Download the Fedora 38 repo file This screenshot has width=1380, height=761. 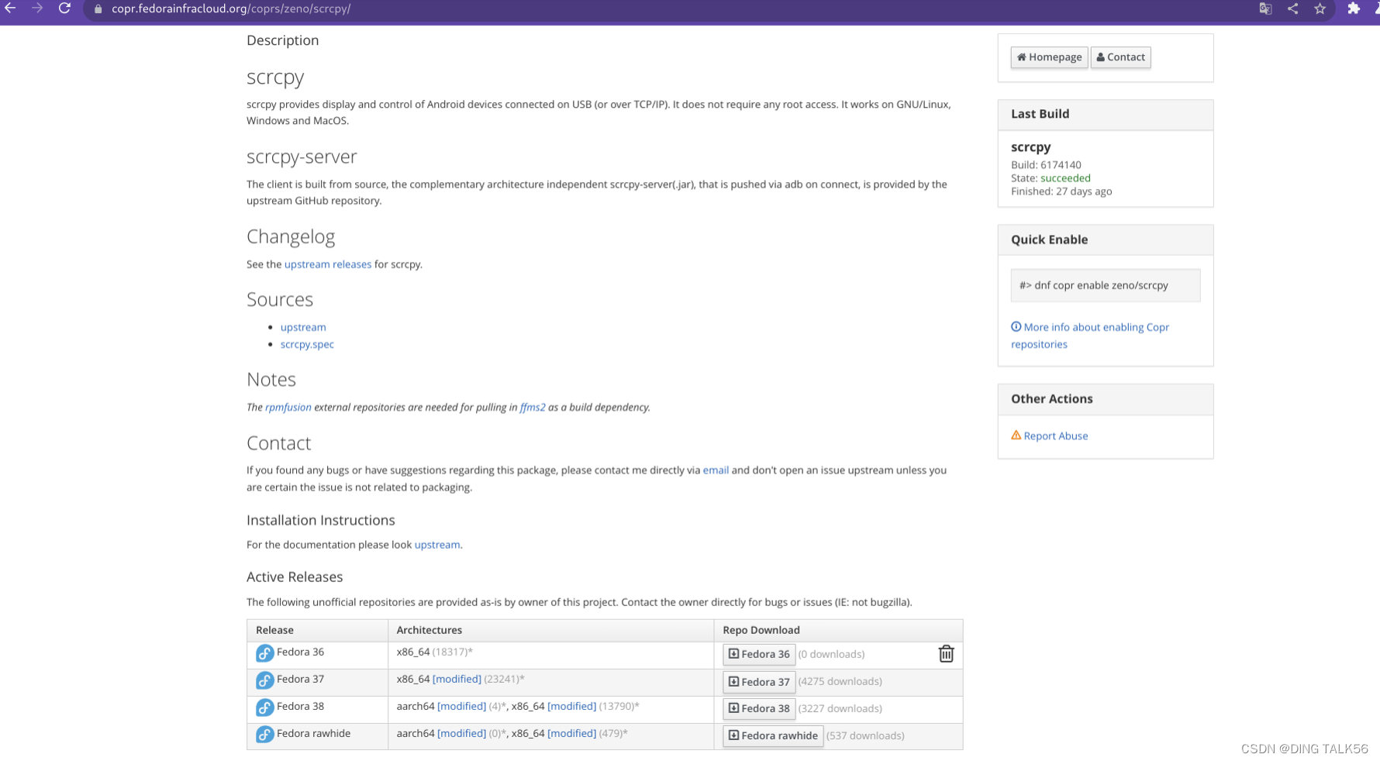coord(758,708)
